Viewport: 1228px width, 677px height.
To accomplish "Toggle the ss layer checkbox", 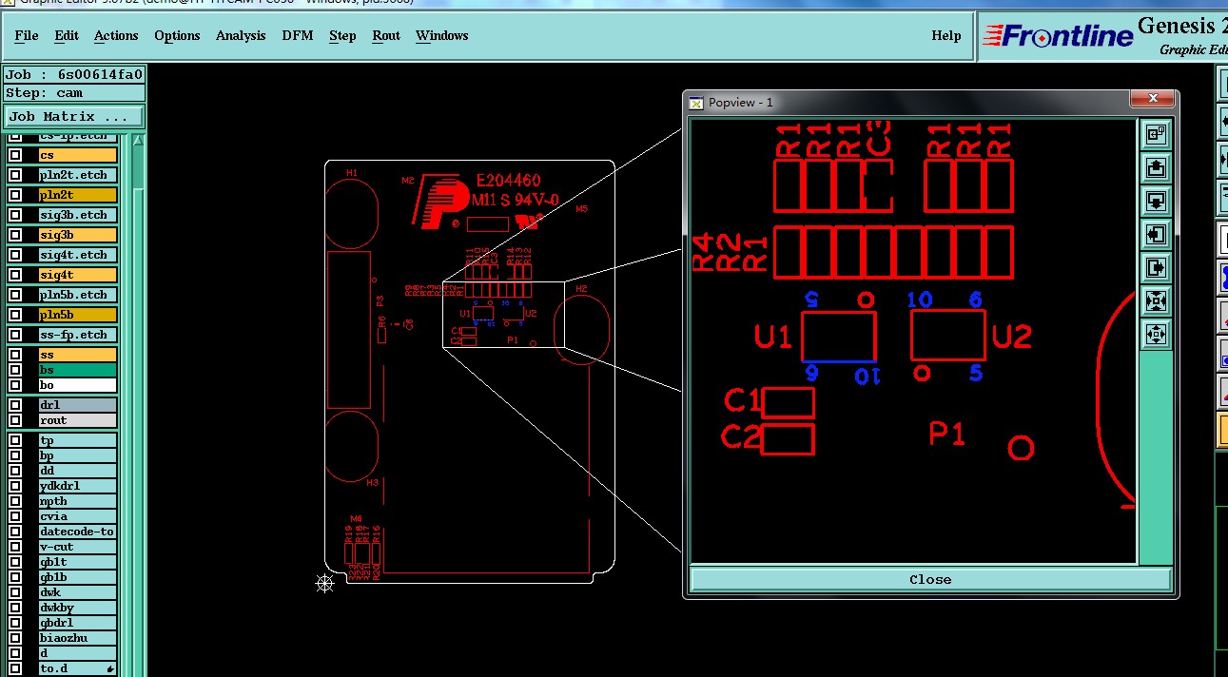I will point(15,355).
